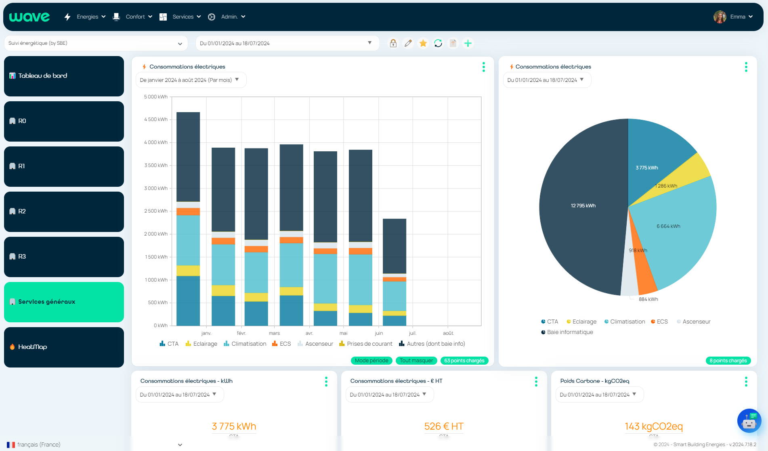The image size is (768, 451).
Task: Refresh the dashboard data
Action: coord(438,43)
